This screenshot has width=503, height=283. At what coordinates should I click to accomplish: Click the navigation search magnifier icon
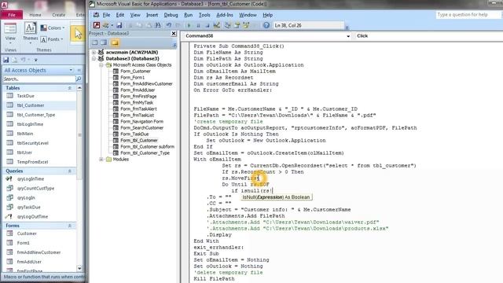pyautogui.click(x=79, y=79)
